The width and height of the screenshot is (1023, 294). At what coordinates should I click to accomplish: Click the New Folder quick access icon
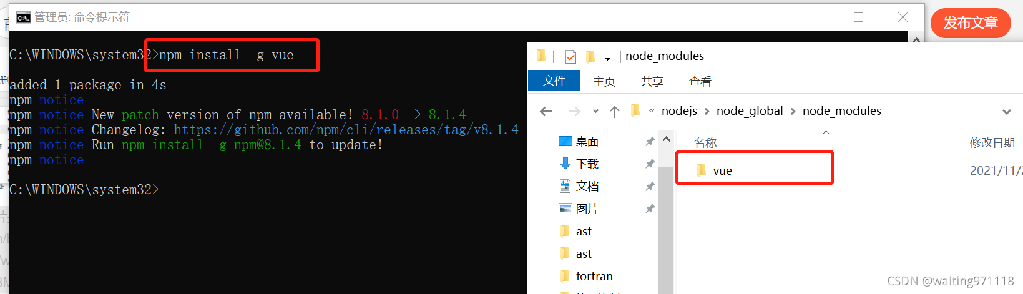pyautogui.click(x=590, y=57)
